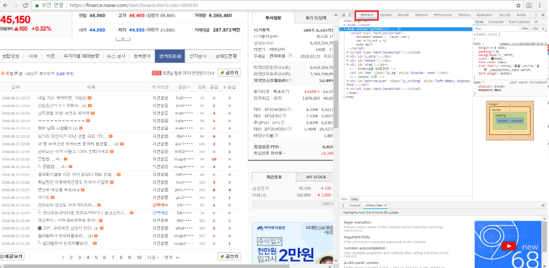Open the Performance tab
The height and width of the screenshot is (268, 549).
tap(443, 15)
